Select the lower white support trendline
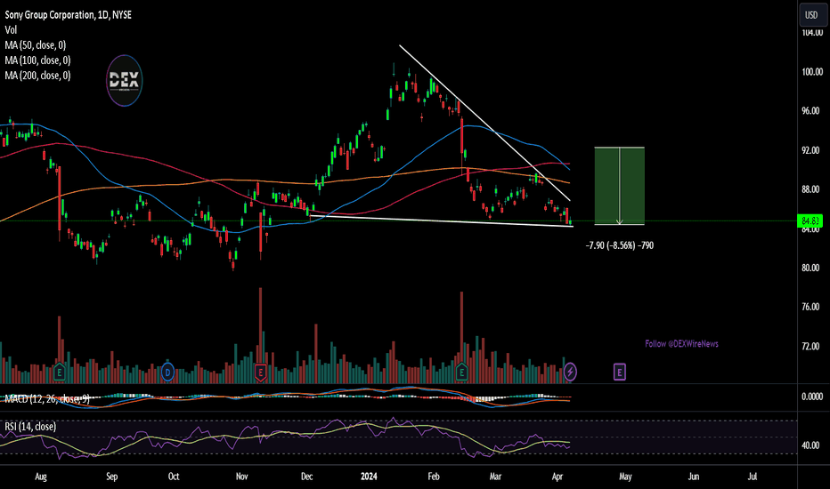The image size is (830, 489). tap(441, 221)
